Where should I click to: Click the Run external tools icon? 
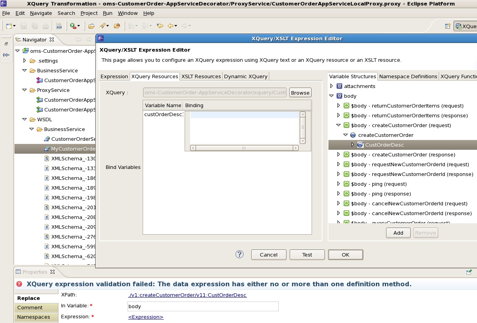point(73,26)
